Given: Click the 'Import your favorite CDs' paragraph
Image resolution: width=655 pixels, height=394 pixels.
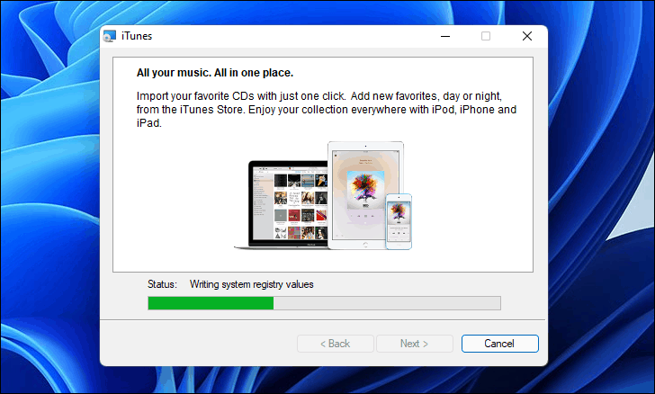Looking at the screenshot, I should click(x=327, y=110).
